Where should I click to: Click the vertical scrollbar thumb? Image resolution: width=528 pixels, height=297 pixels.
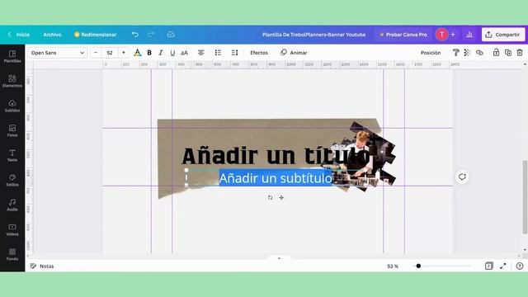coord(525,197)
